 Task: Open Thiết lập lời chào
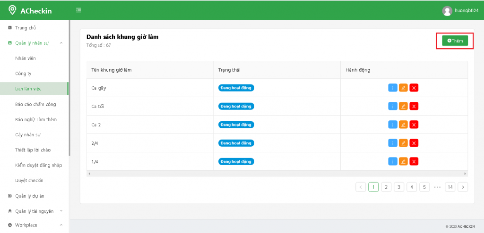coord(33,150)
